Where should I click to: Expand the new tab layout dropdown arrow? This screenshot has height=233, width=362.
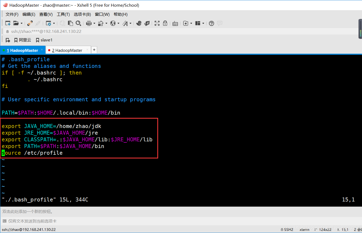pos(191,24)
